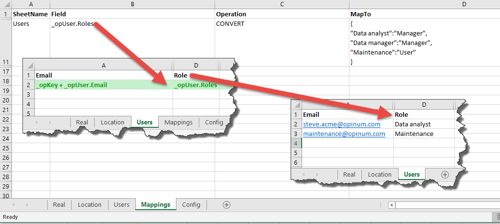Click the next sheet arrow in the bottom tab bar
The height and width of the screenshot is (224, 500).
click(27, 205)
